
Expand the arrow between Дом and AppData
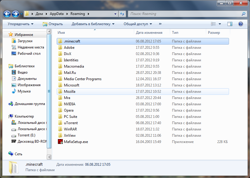click(47, 14)
